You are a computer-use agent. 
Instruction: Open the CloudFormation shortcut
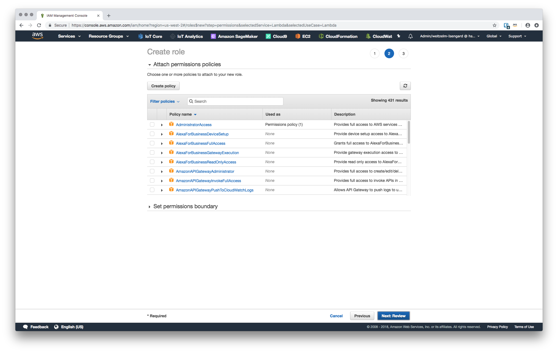(338, 36)
